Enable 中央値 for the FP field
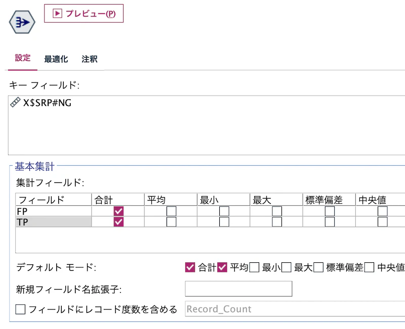Screen dimensions: 405x329 383,211
